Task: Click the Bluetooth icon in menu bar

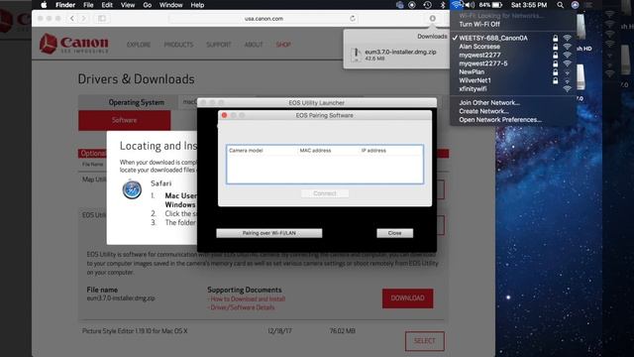Action: pyautogui.click(x=443, y=5)
